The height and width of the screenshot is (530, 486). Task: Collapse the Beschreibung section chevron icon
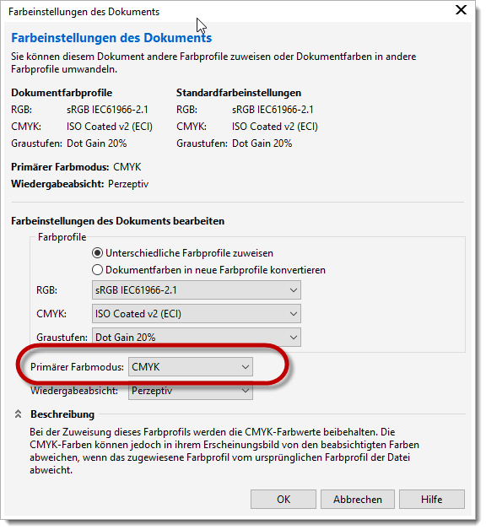pos(19,414)
